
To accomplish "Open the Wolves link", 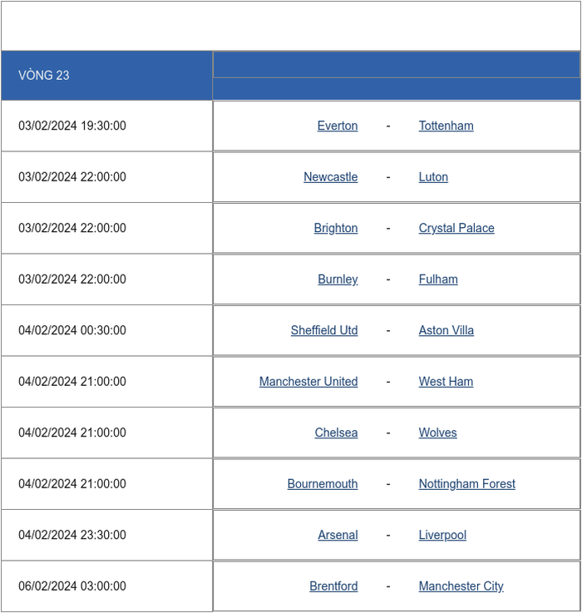I will pyautogui.click(x=437, y=433).
